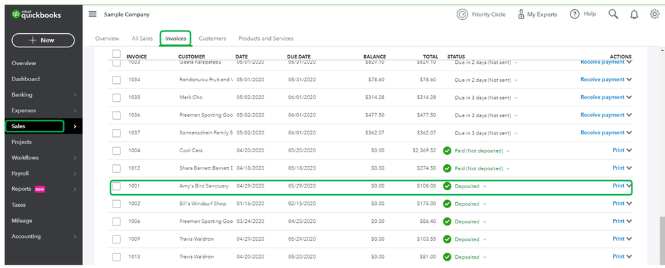Open My Experts
This screenshot has width=665, height=268.
[x=537, y=15]
